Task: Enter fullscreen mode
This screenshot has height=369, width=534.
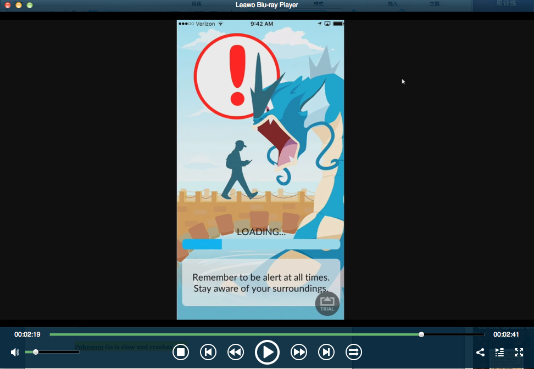Action: tap(519, 353)
